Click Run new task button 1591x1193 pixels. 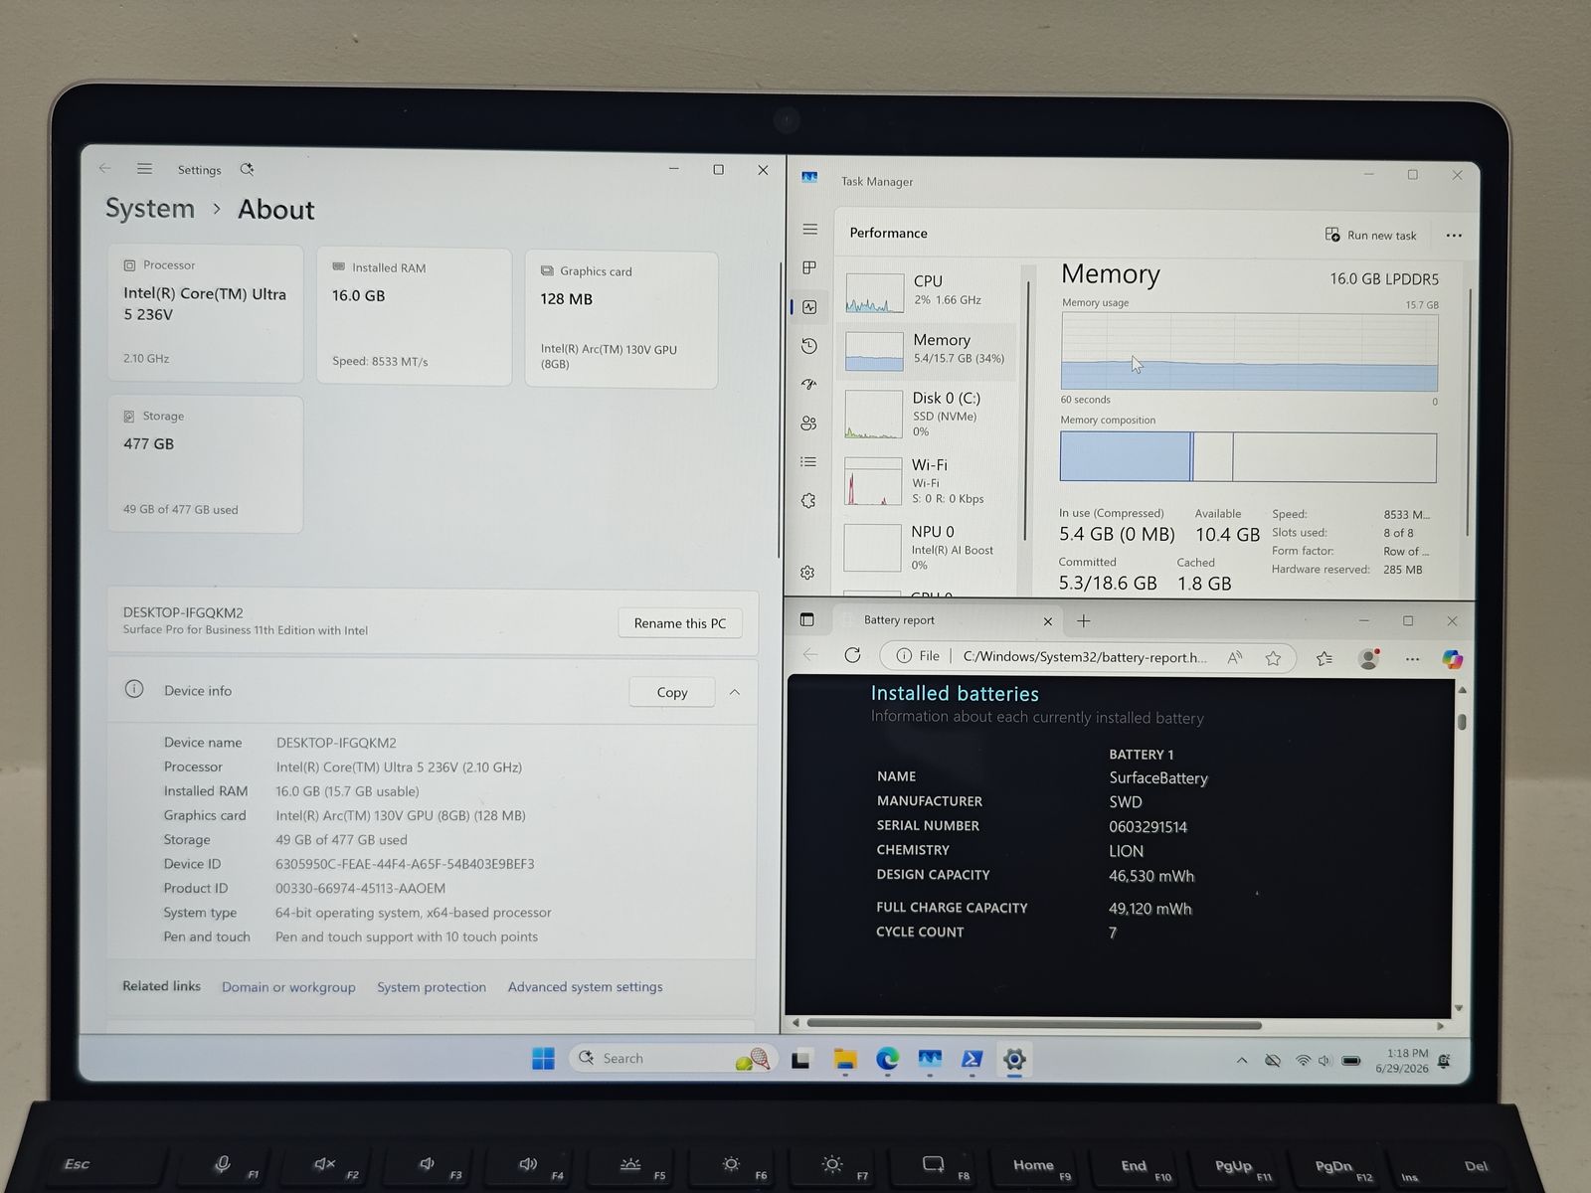1371,236
